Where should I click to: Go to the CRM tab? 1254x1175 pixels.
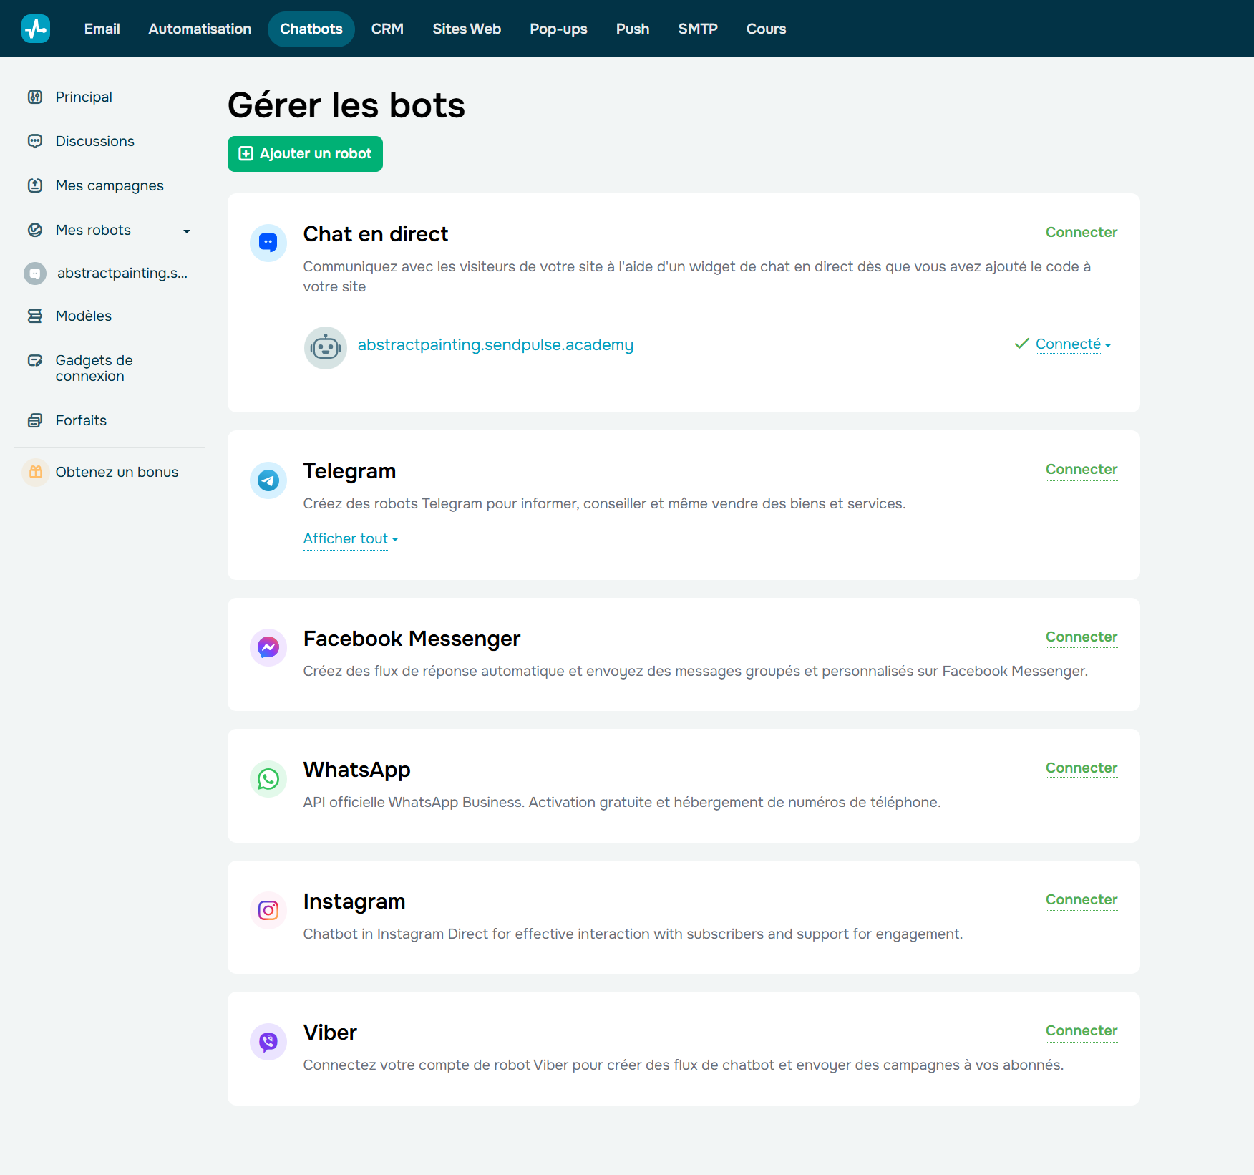coord(387,29)
